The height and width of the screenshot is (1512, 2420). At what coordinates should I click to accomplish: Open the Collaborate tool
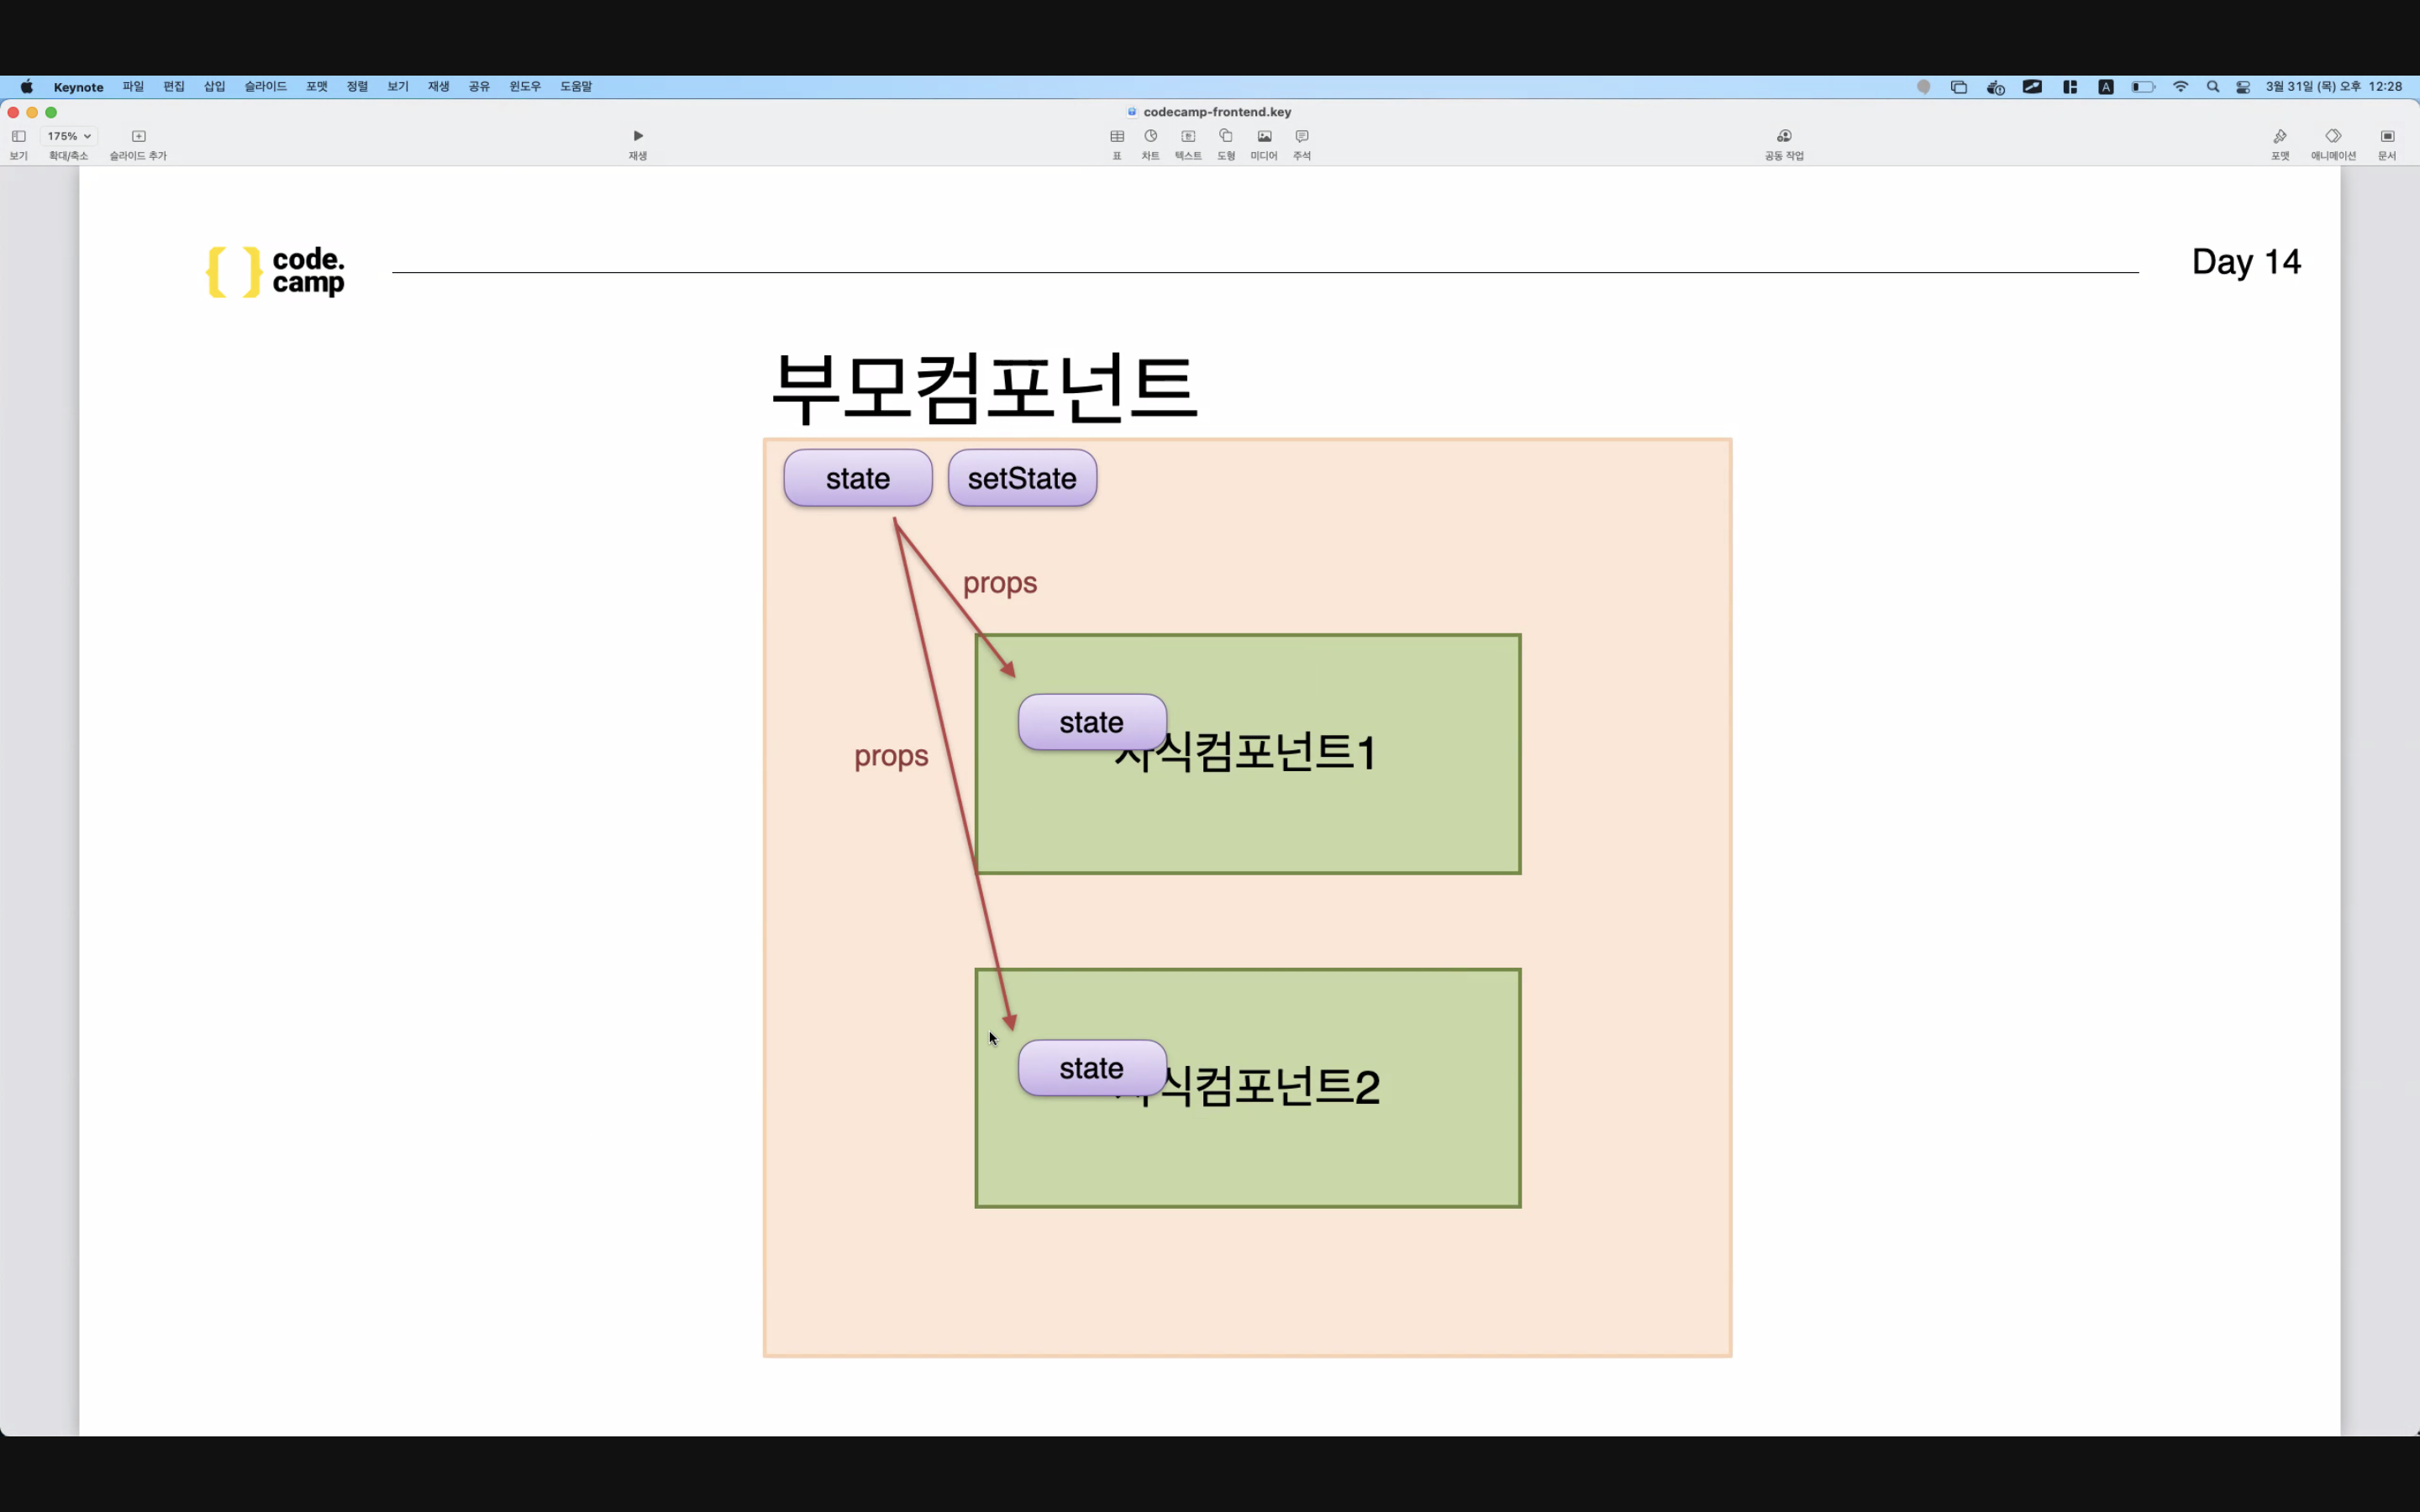coord(1784,137)
